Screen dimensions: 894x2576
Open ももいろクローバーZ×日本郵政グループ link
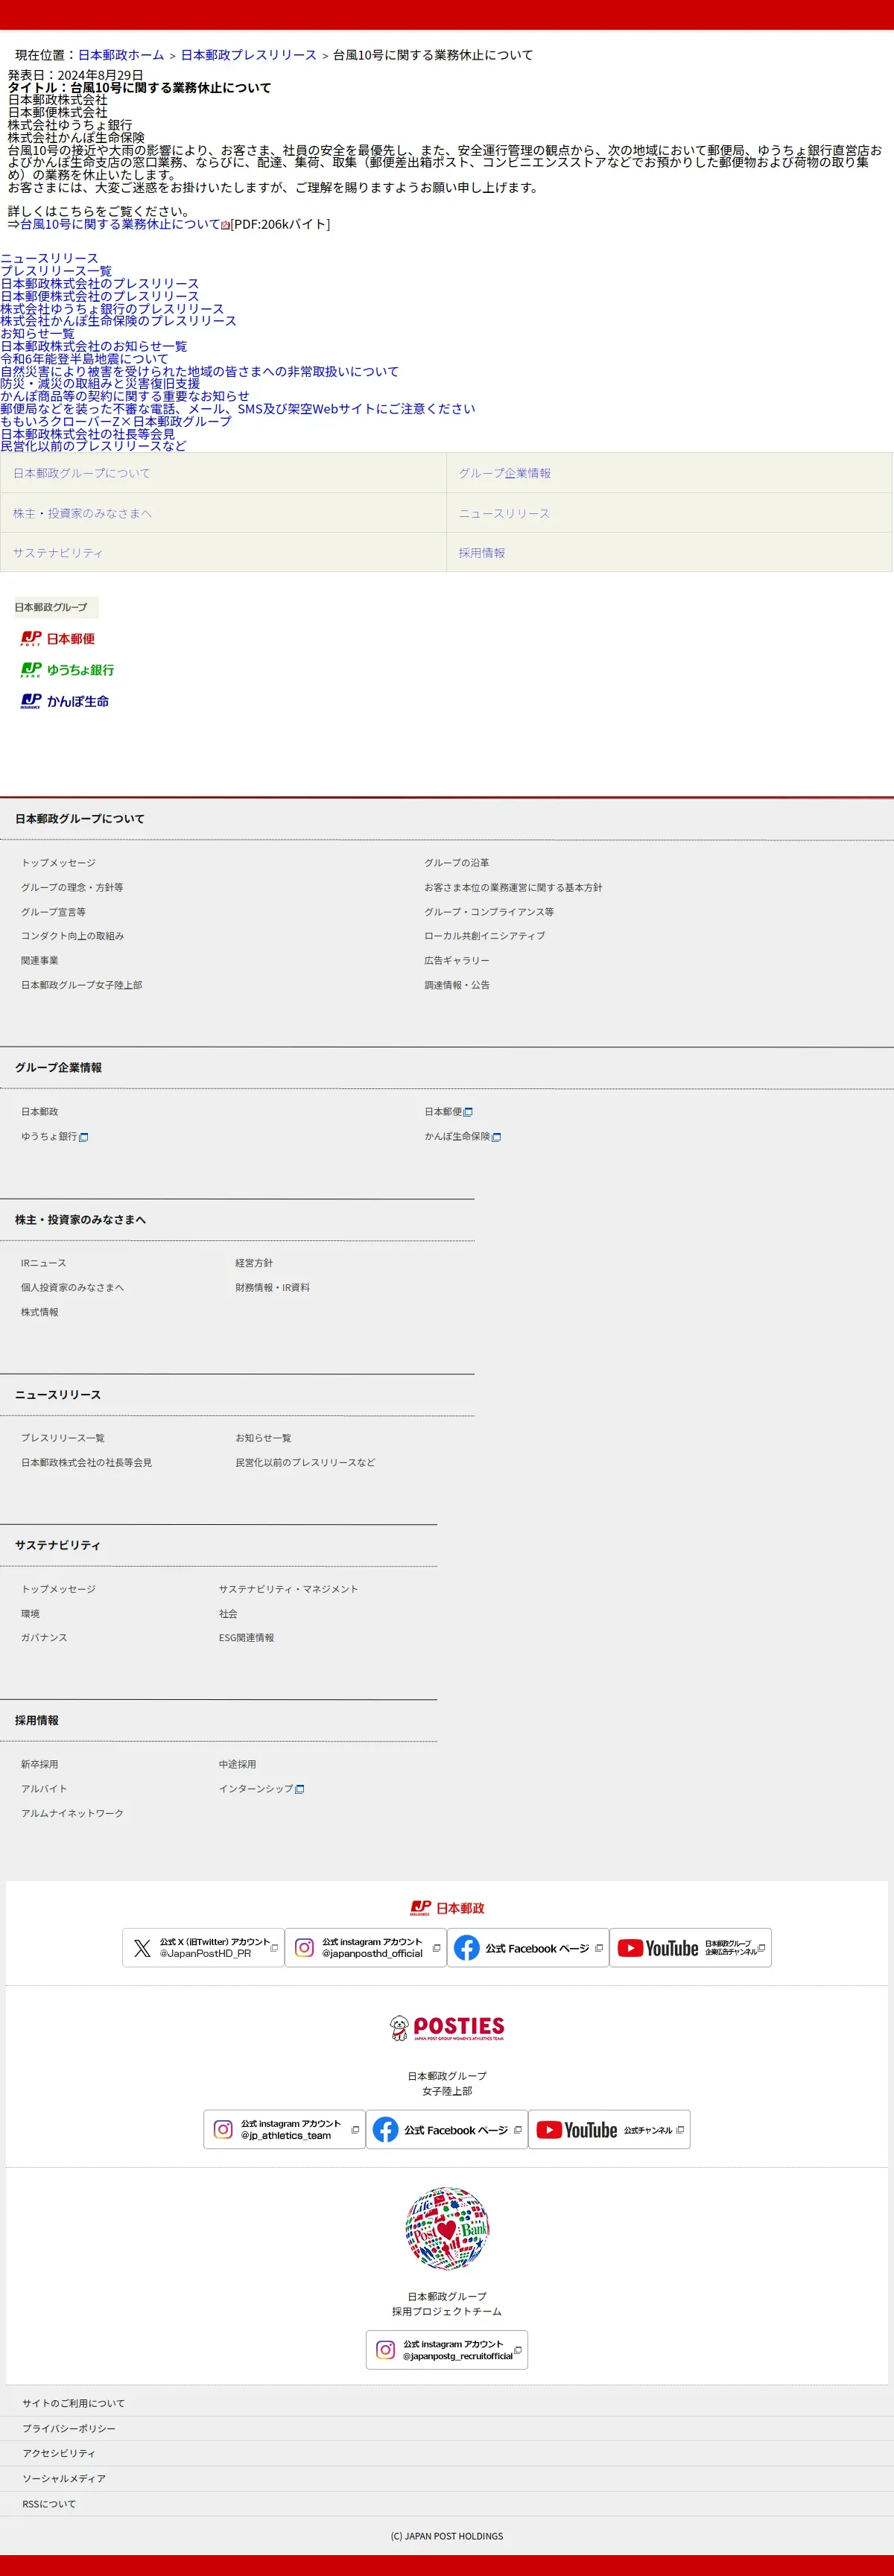116,421
